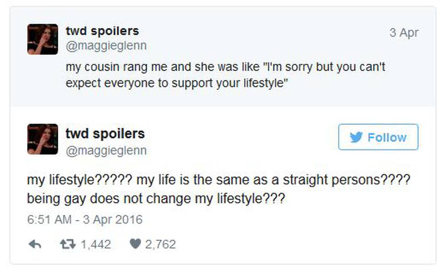Click the reply arrow icon

(35, 244)
